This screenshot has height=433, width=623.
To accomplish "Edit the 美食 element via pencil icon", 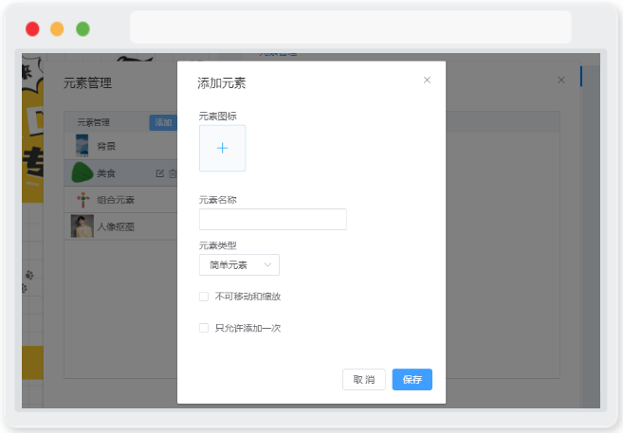I will [x=159, y=173].
